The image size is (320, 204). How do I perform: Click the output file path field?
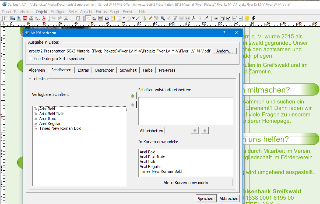coord(120,51)
